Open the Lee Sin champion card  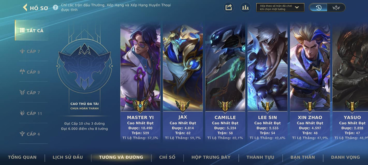point(267,83)
